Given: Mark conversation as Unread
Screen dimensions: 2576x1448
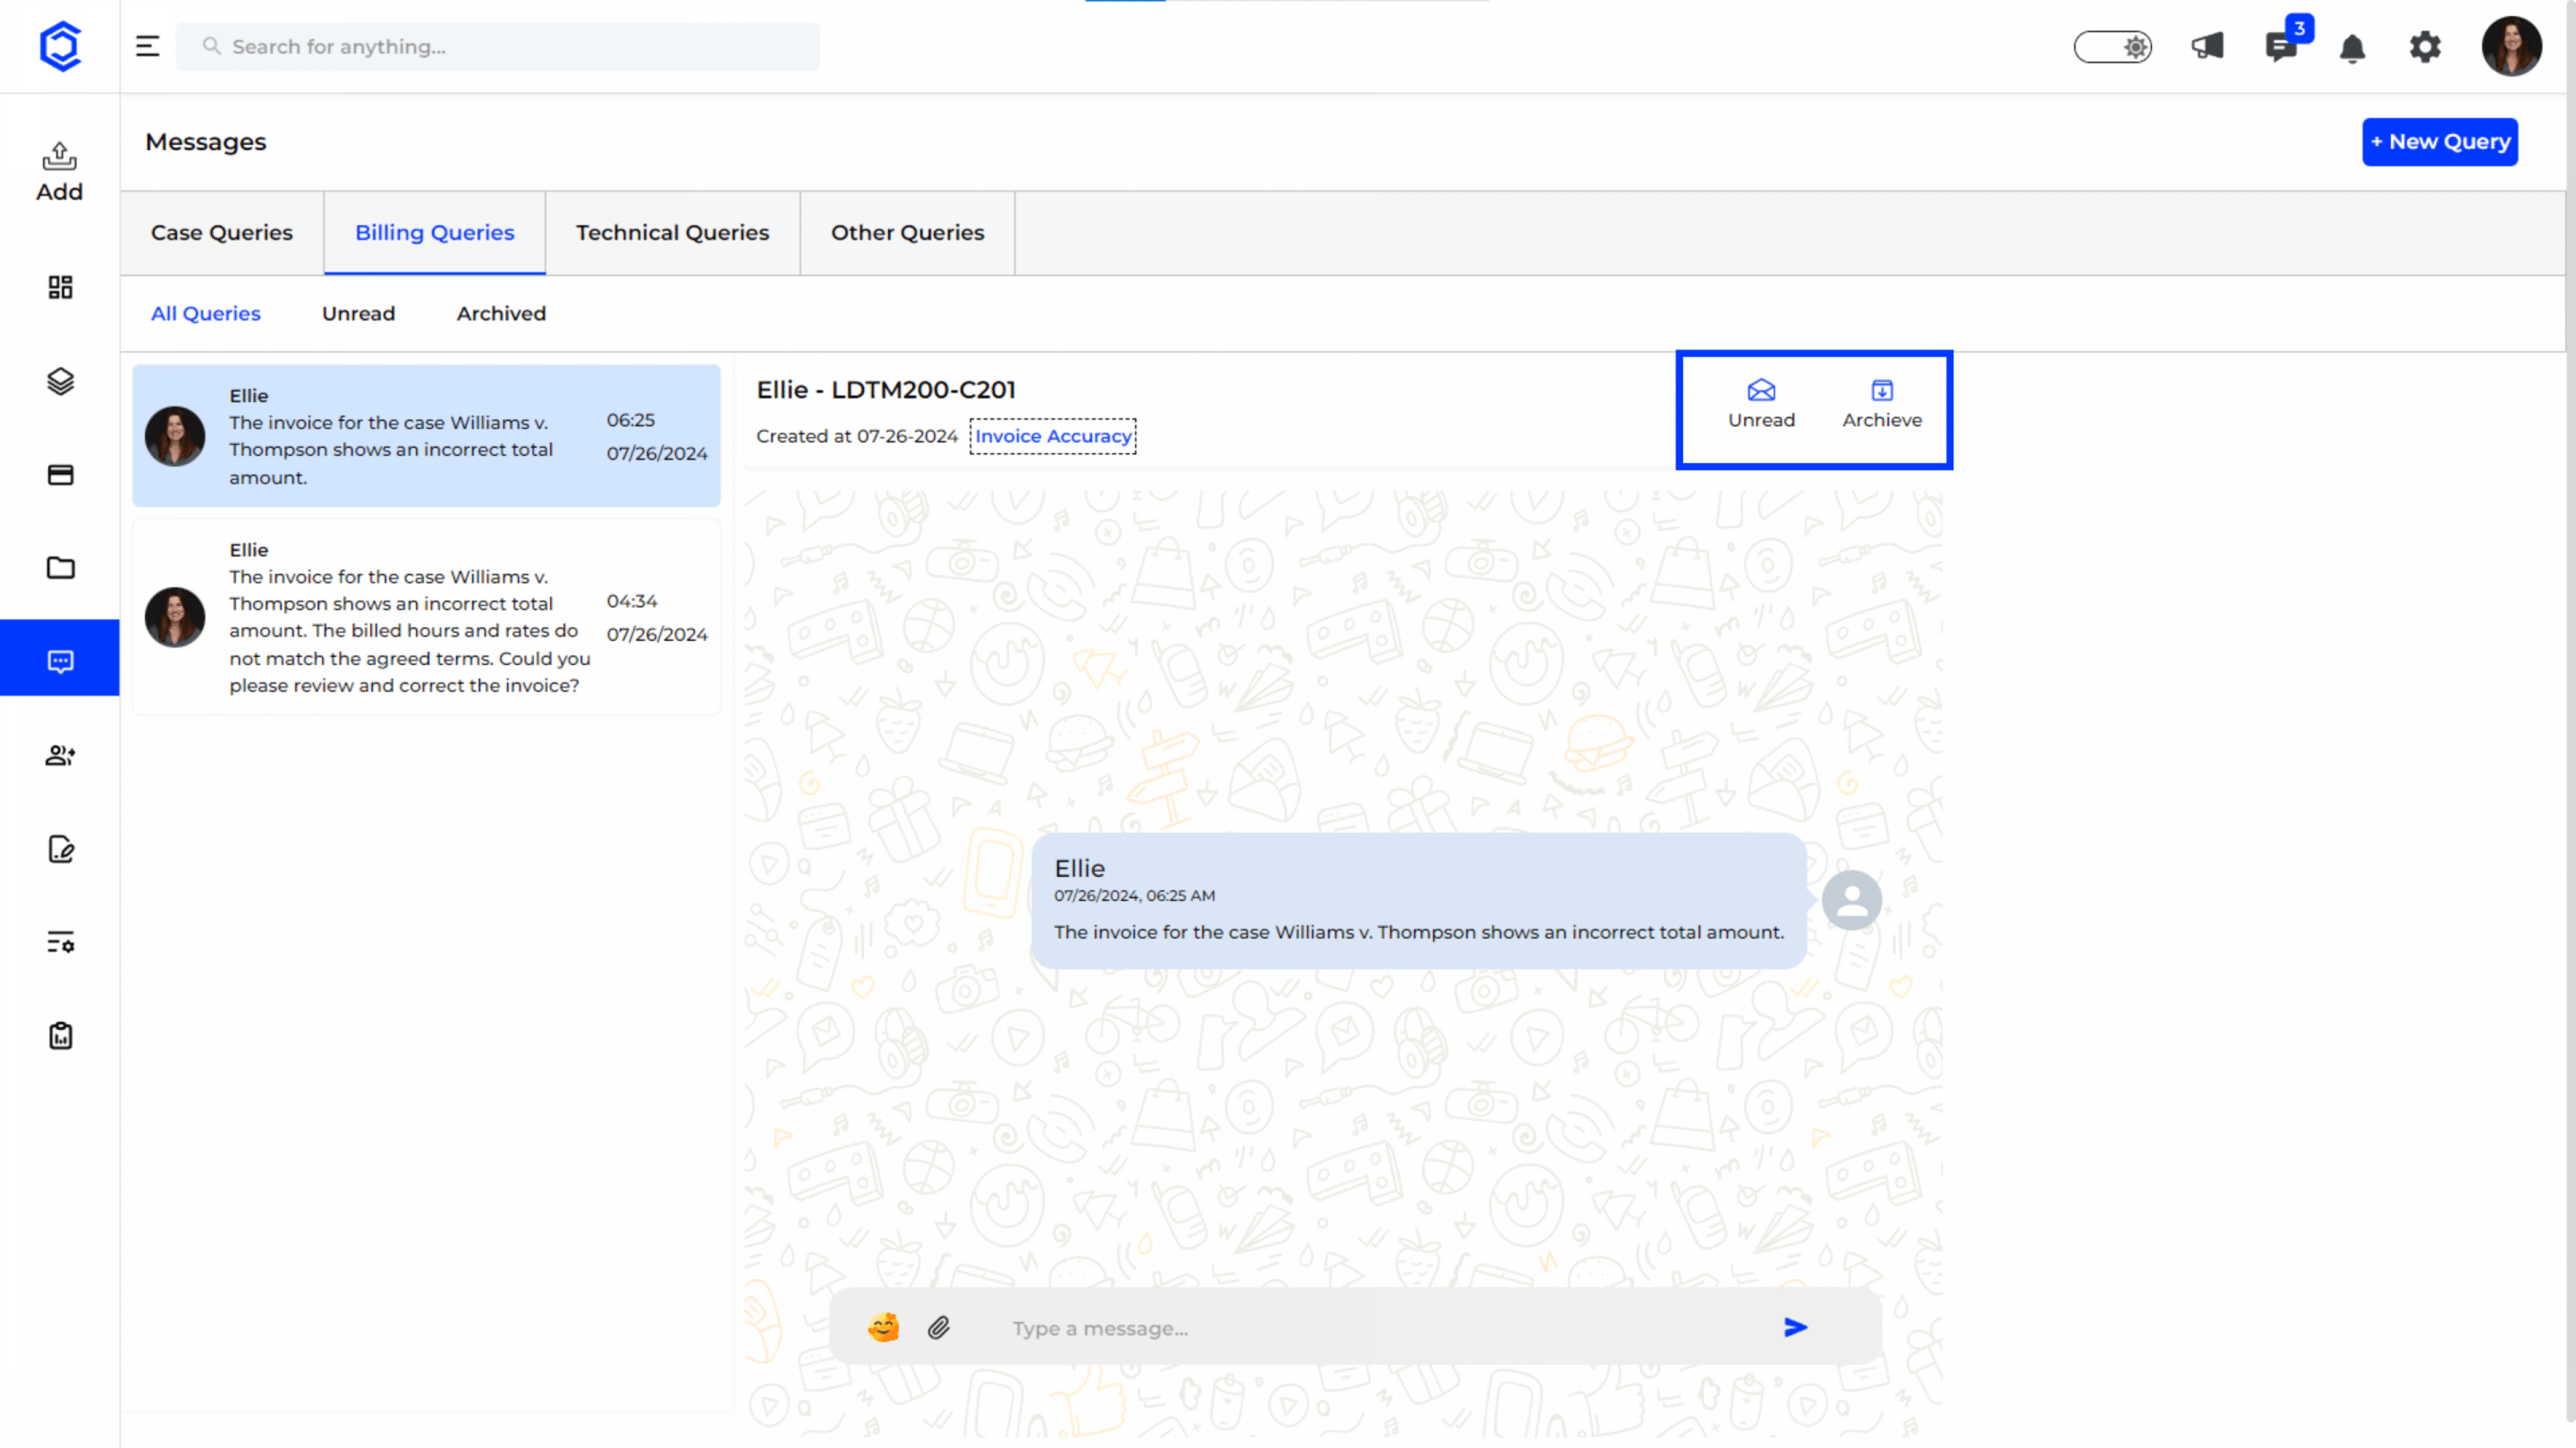Looking at the screenshot, I should [1761, 405].
